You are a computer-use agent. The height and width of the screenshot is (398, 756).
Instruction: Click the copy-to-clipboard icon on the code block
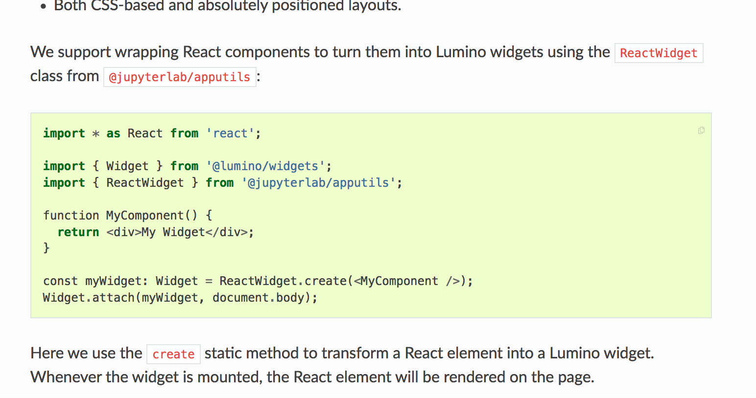(x=701, y=131)
